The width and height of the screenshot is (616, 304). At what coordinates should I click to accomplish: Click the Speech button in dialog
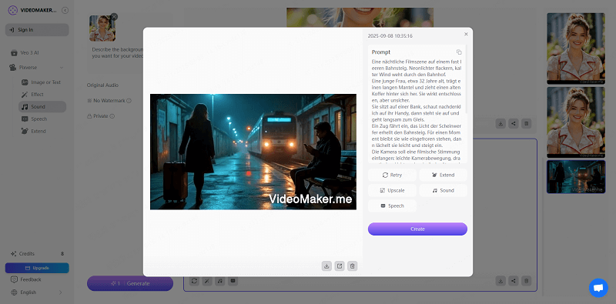click(392, 205)
